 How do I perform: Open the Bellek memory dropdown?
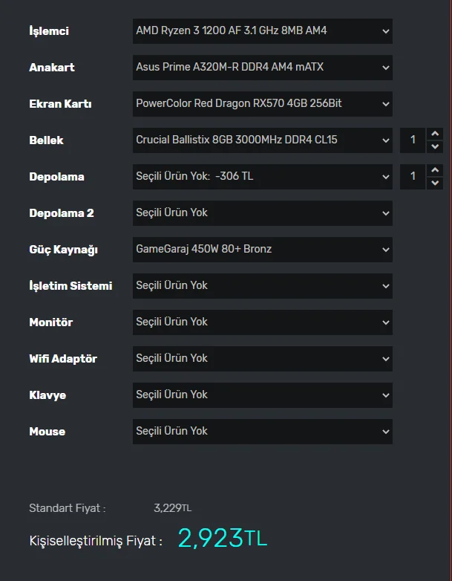[262, 140]
